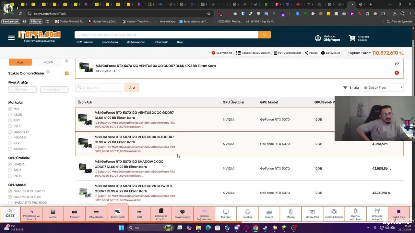Uncheck the MSI brand filter
This screenshot has width=415, height=233.
10,109
